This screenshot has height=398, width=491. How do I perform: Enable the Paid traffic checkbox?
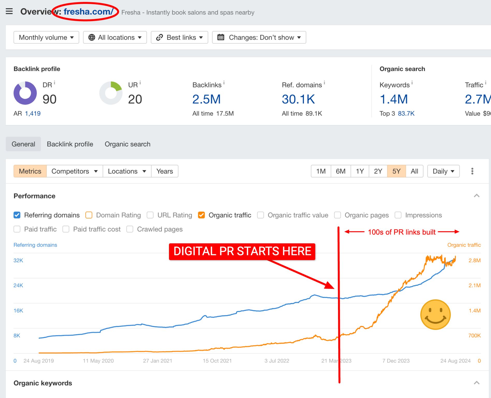(x=17, y=229)
